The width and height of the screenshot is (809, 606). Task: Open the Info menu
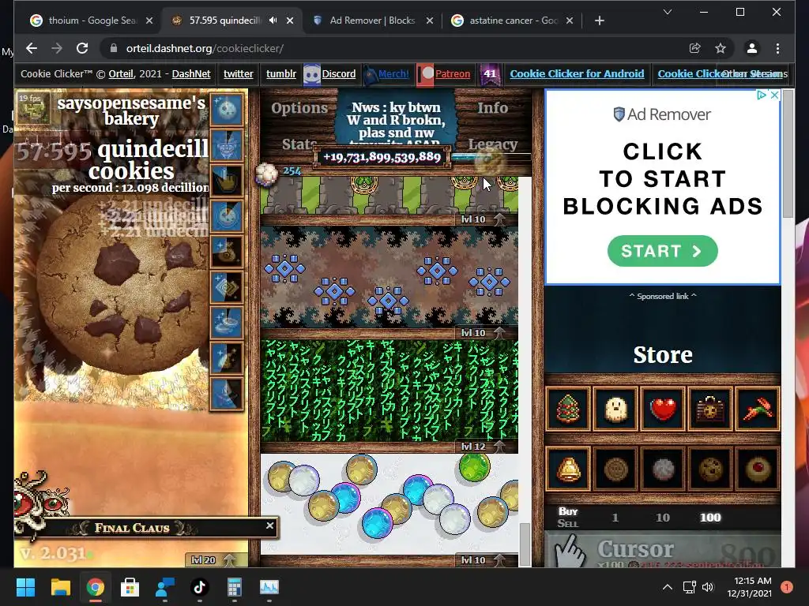(492, 107)
